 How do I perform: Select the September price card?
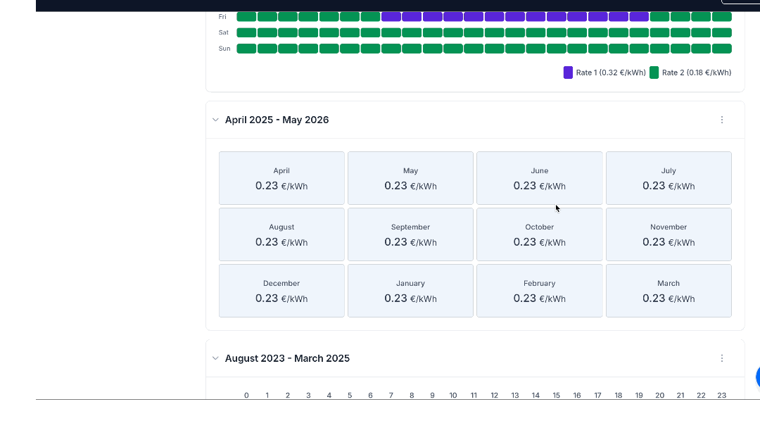[410, 234]
